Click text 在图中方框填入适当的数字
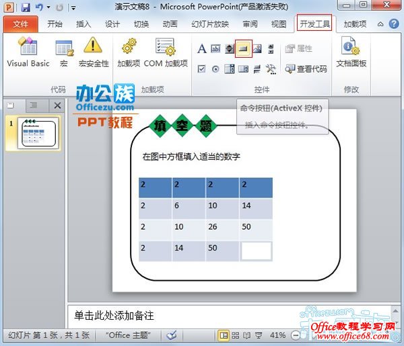Screen dimensions: 404x346 (x=191, y=157)
